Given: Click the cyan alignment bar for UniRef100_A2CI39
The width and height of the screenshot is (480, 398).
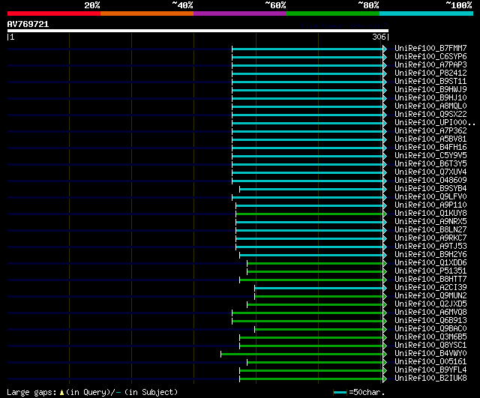Looking at the screenshot, I should [319, 288].
